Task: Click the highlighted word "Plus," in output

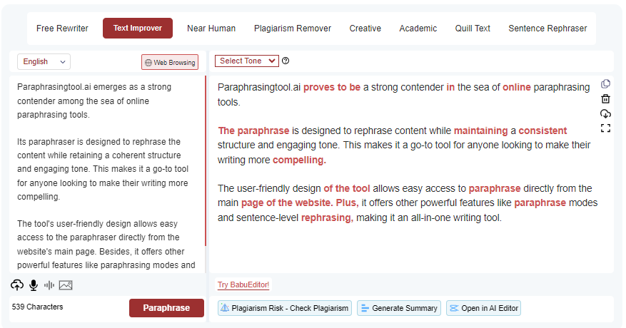Action: coord(348,203)
